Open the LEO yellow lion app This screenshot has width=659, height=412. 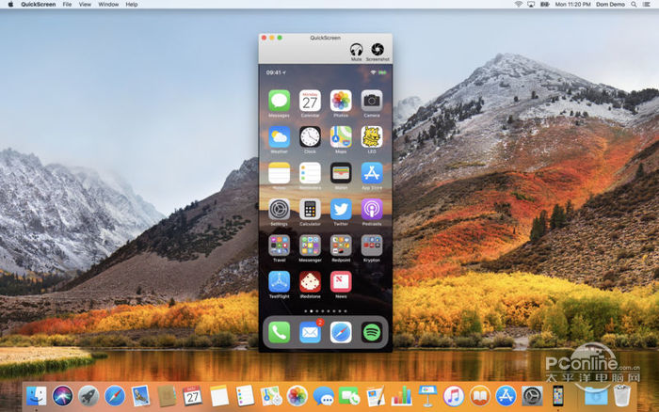pos(372,137)
